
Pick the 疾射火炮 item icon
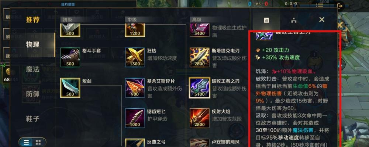pyautogui.click(x=200, y=118)
